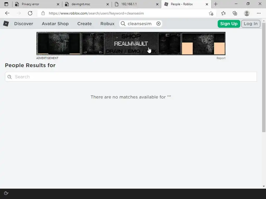266x199 pixels.
Task: Click the scrollbar down arrow
Action: click(x=264, y=186)
